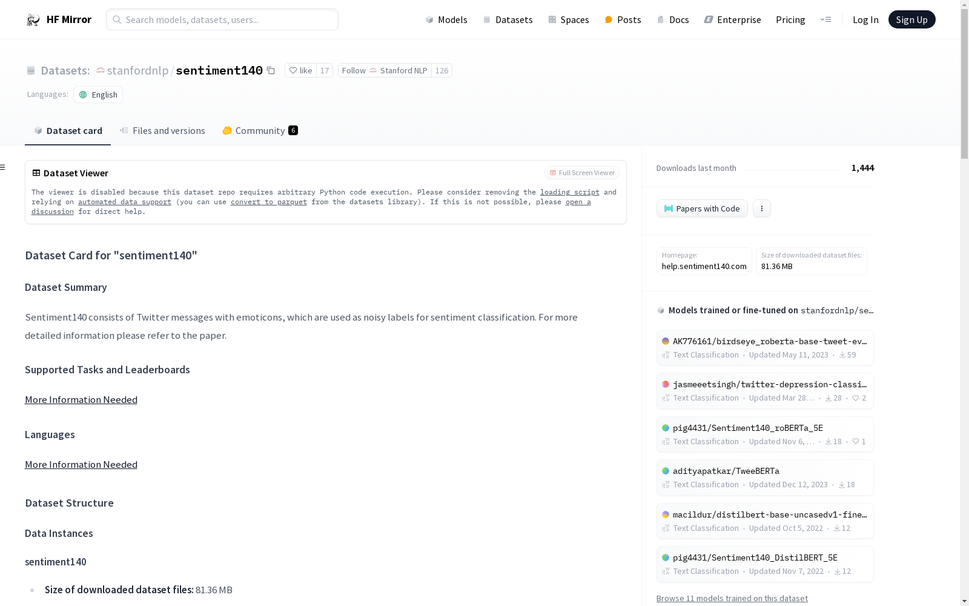Click the downloads count 1,444
The width and height of the screenshot is (969, 606).
click(862, 168)
